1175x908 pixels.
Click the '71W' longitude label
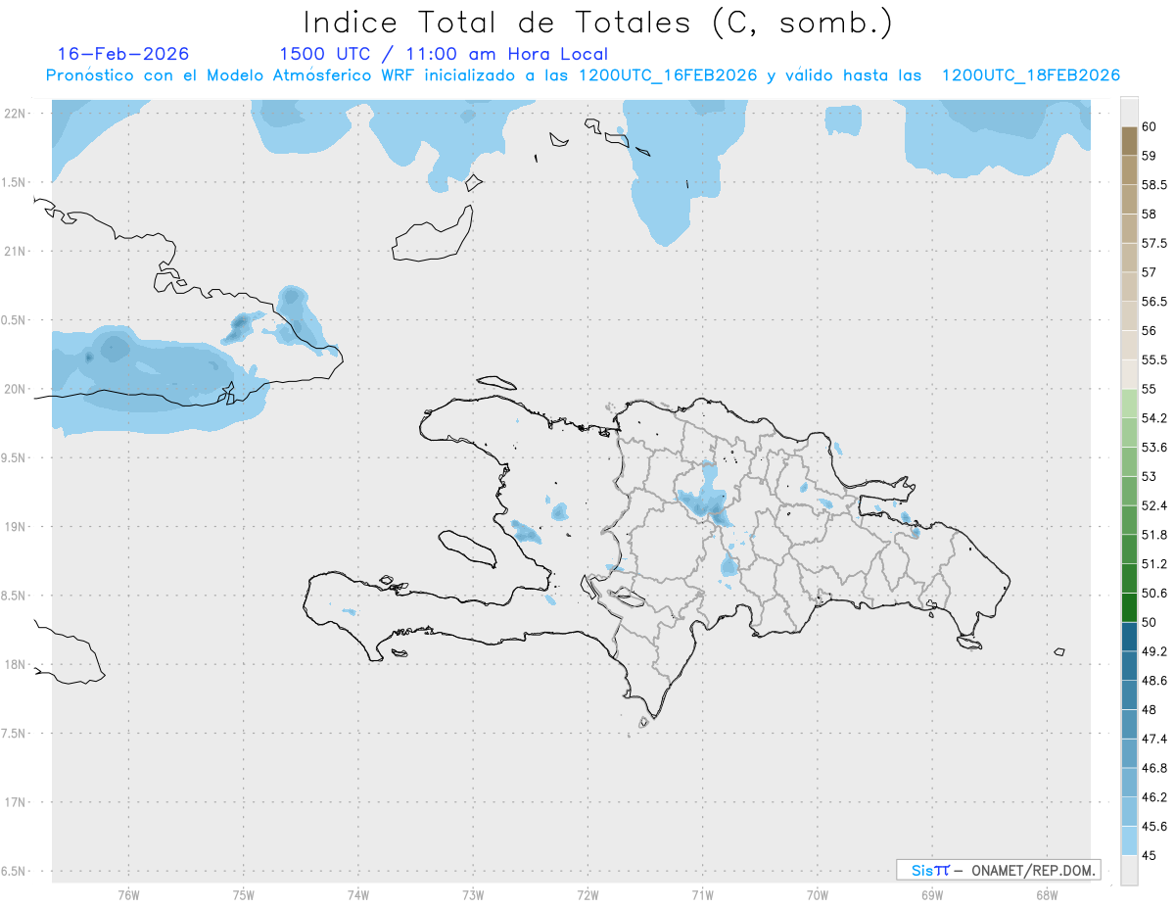(x=702, y=894)
